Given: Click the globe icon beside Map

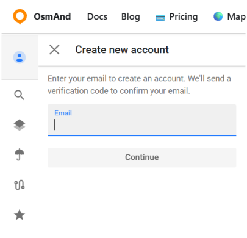Looking at the screenshot, I should pos(218,16).
